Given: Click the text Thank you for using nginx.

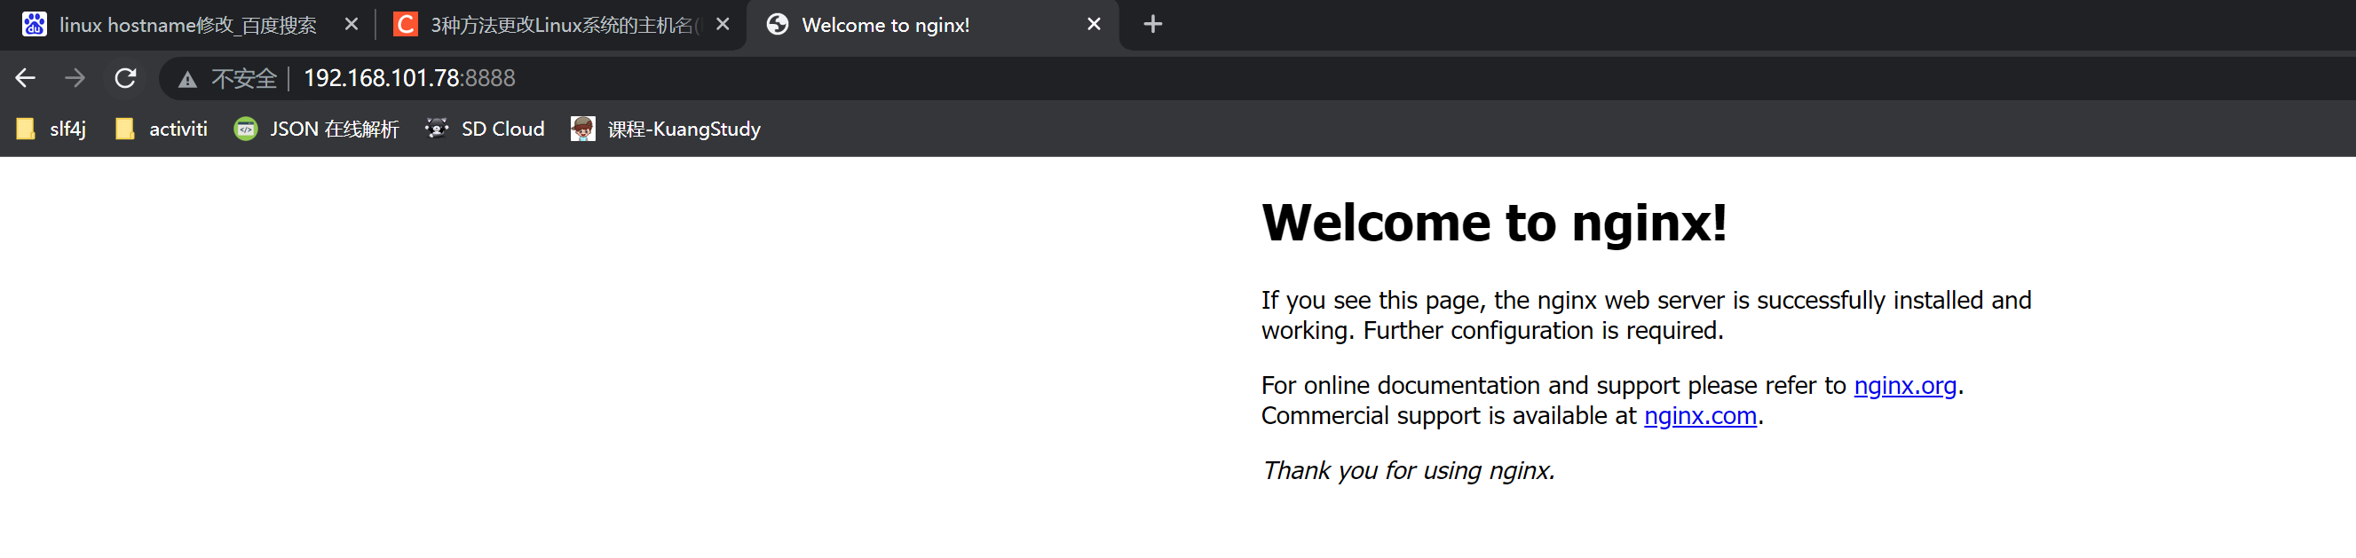Looking at the screenshot, I should click(1408, 470).
